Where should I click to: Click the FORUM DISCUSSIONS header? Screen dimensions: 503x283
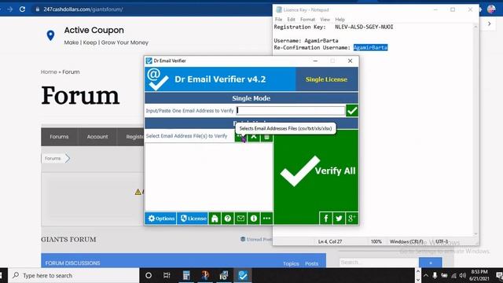73,263
